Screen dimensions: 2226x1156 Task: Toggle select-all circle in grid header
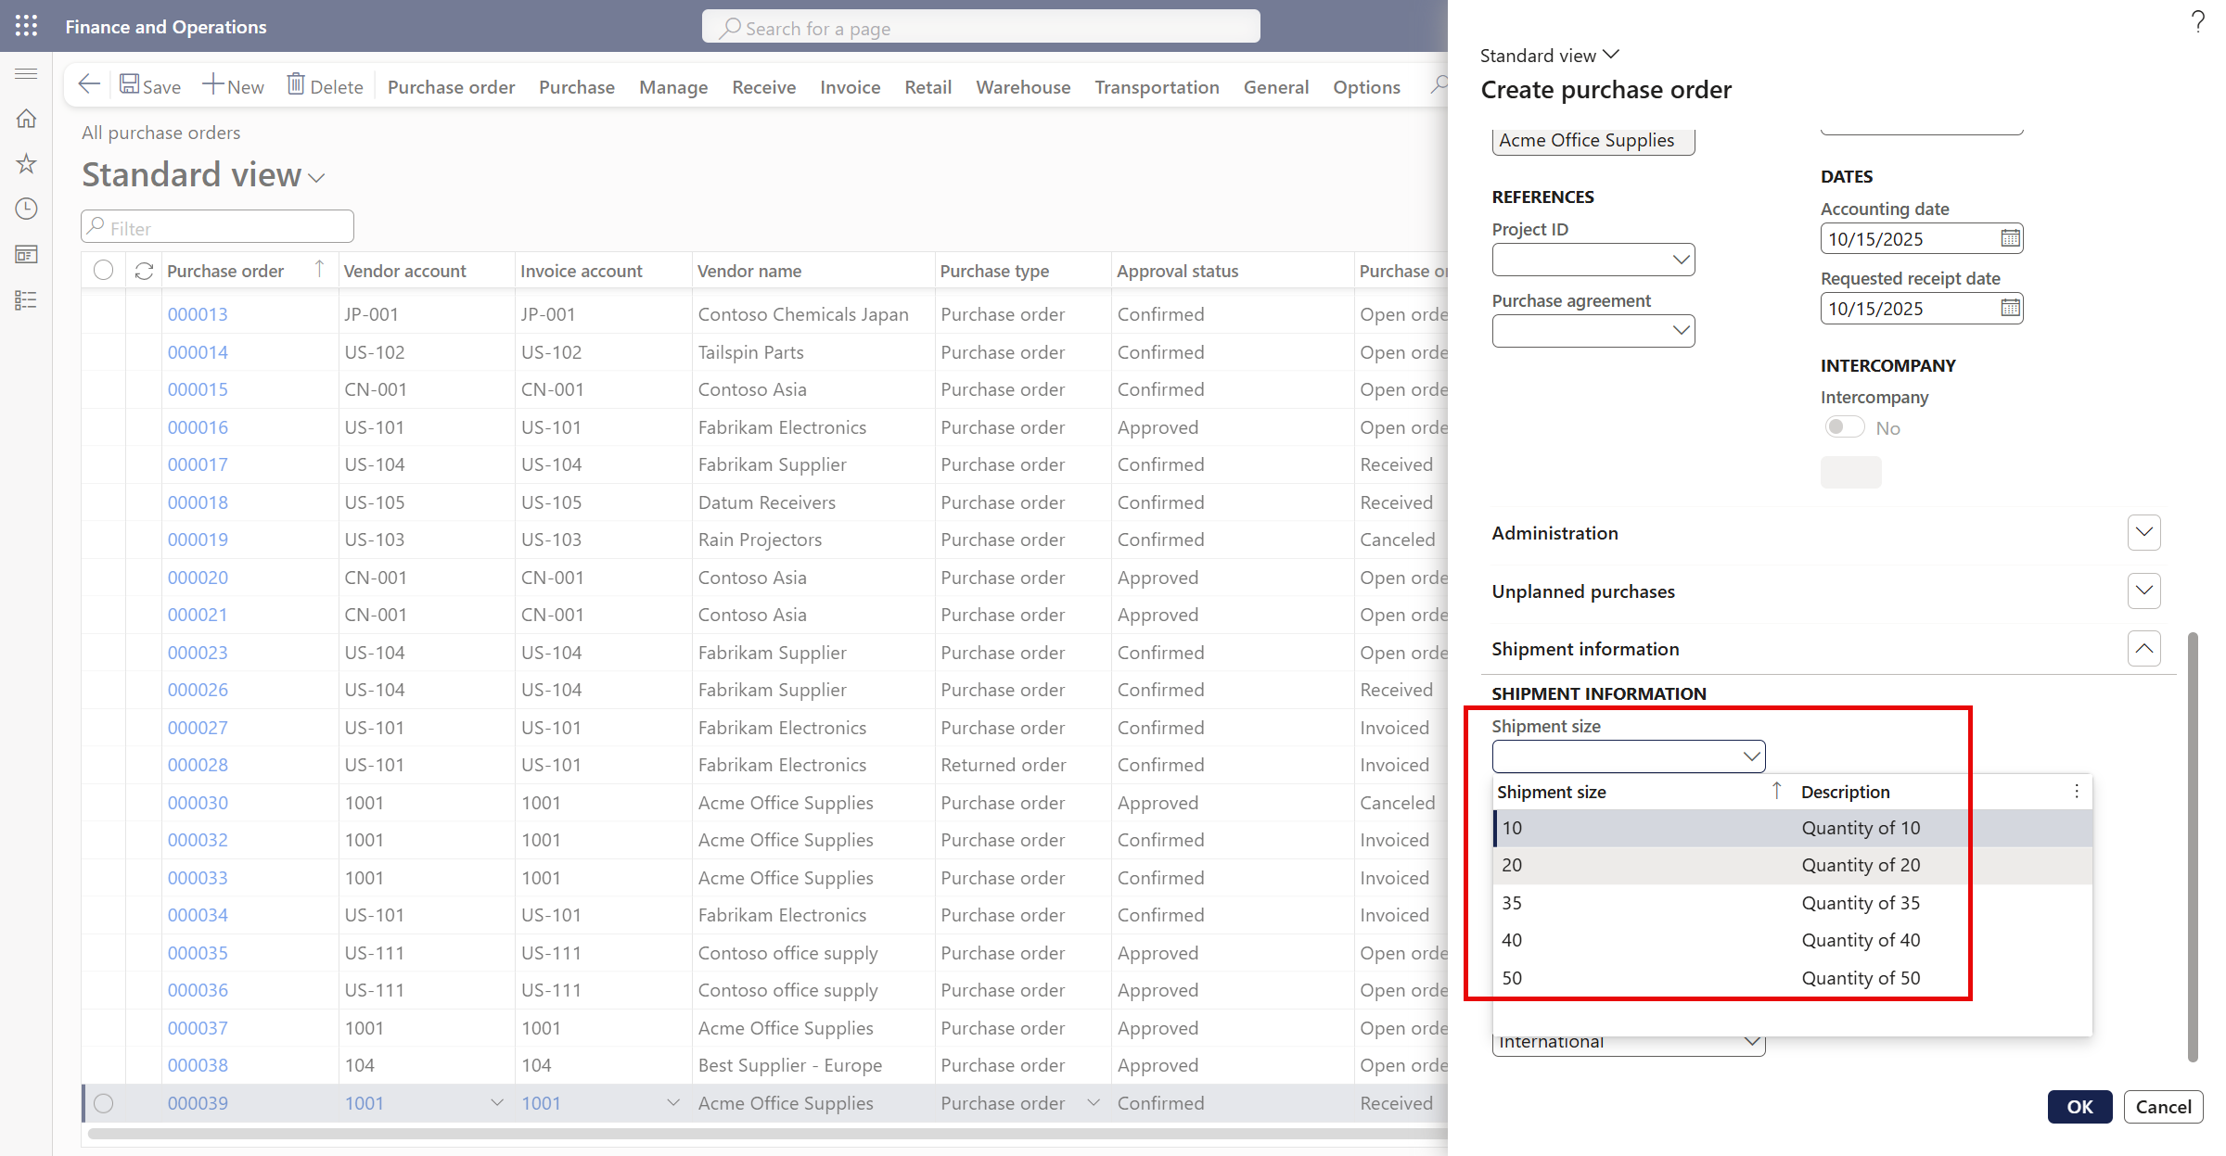tap(103, 270)
